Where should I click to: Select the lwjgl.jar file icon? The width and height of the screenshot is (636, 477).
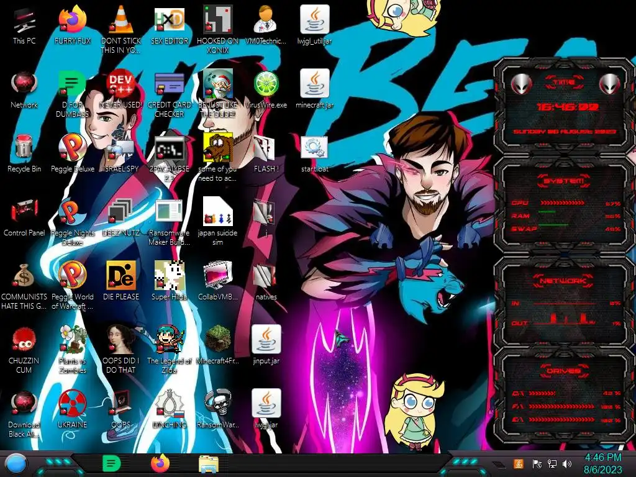point(266,403)
